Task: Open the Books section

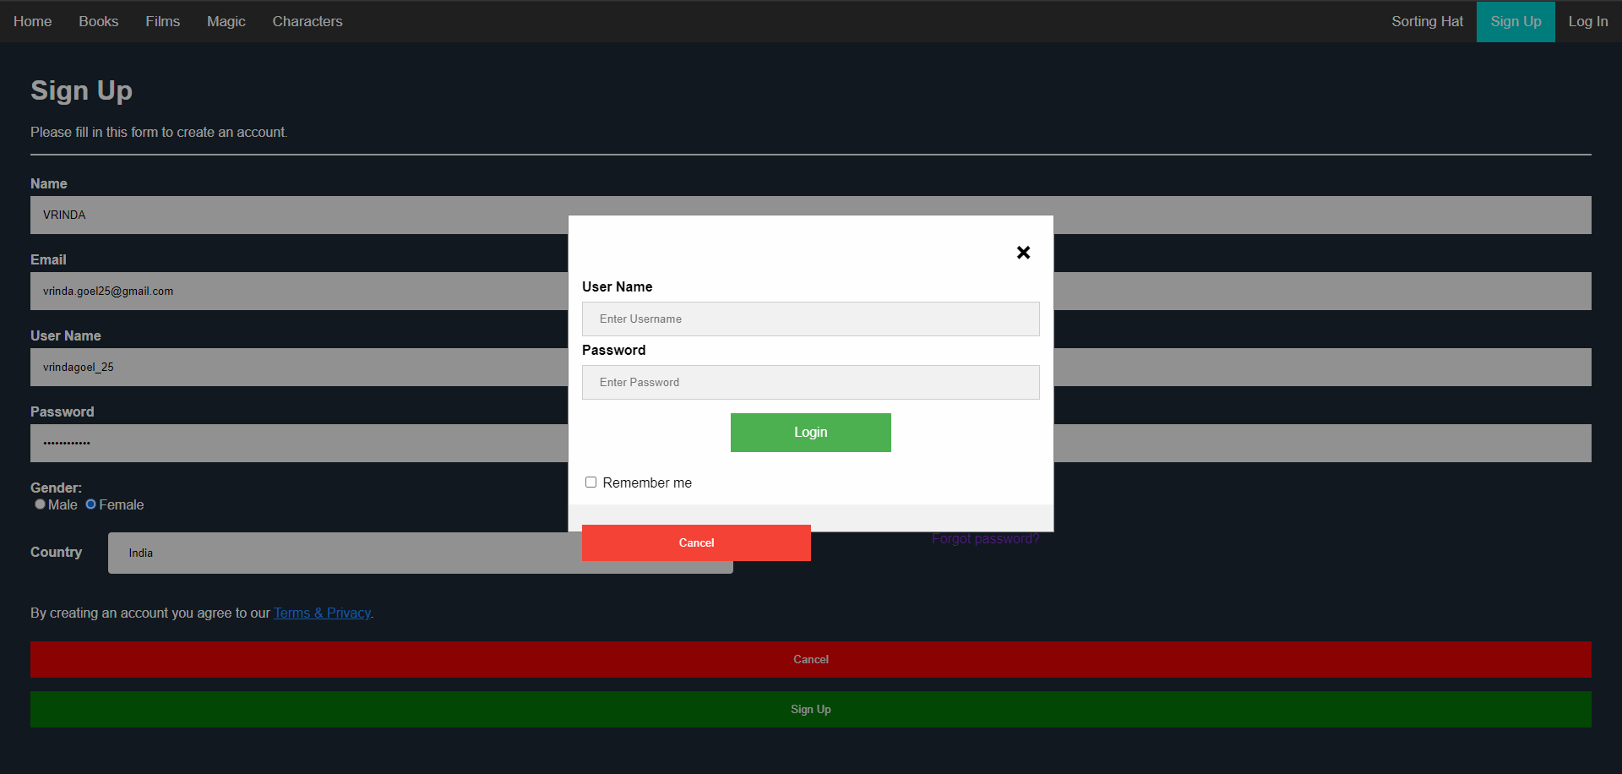Action: pos(98,21)
